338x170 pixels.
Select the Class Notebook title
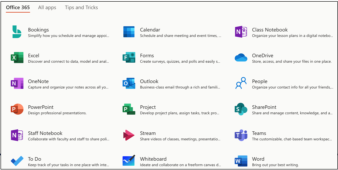coord(270,30)
